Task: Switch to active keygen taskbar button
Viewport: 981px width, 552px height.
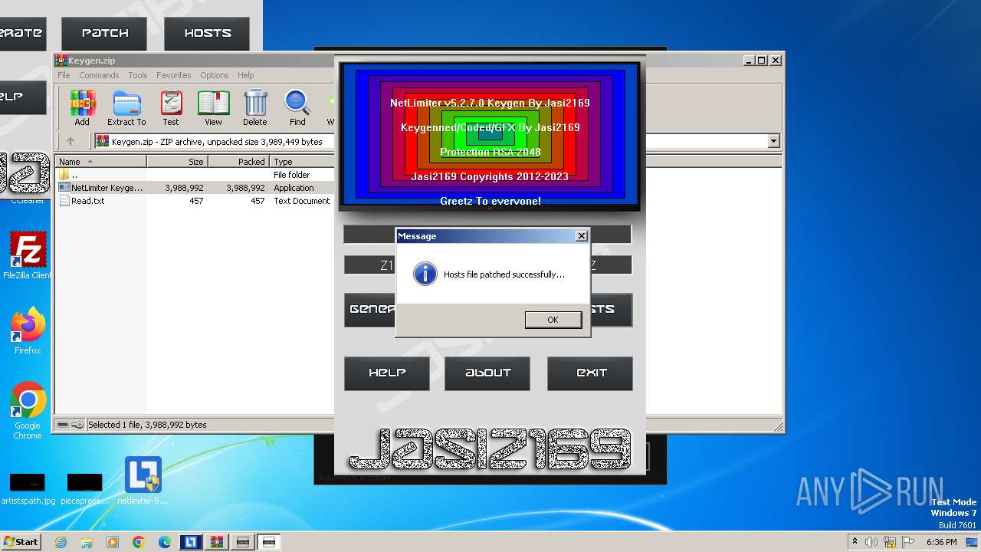Action: (x=269, y=542)
